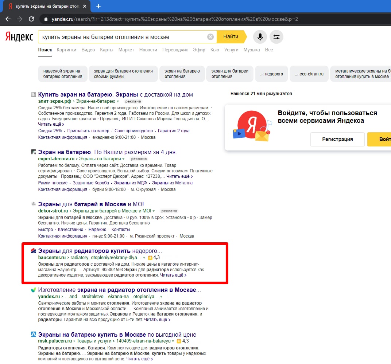Viewport: 391px width, 364px height.
Task: Expand dropdown arrow next to msk.pulscen.ru URL
Action: point(173,341)
